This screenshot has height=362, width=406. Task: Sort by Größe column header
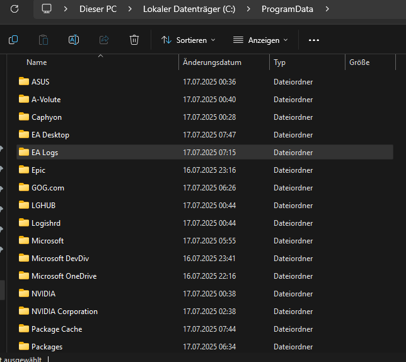(359, 62)
